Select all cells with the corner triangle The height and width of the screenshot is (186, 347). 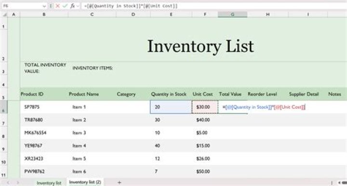point(4,14)
